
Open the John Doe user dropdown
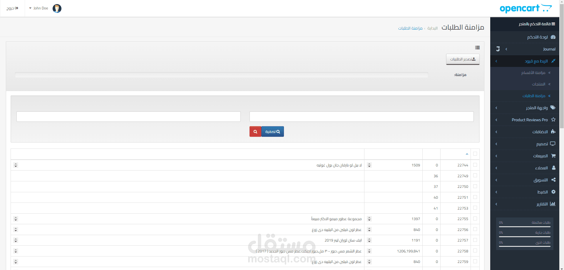(x=39, y=8)
